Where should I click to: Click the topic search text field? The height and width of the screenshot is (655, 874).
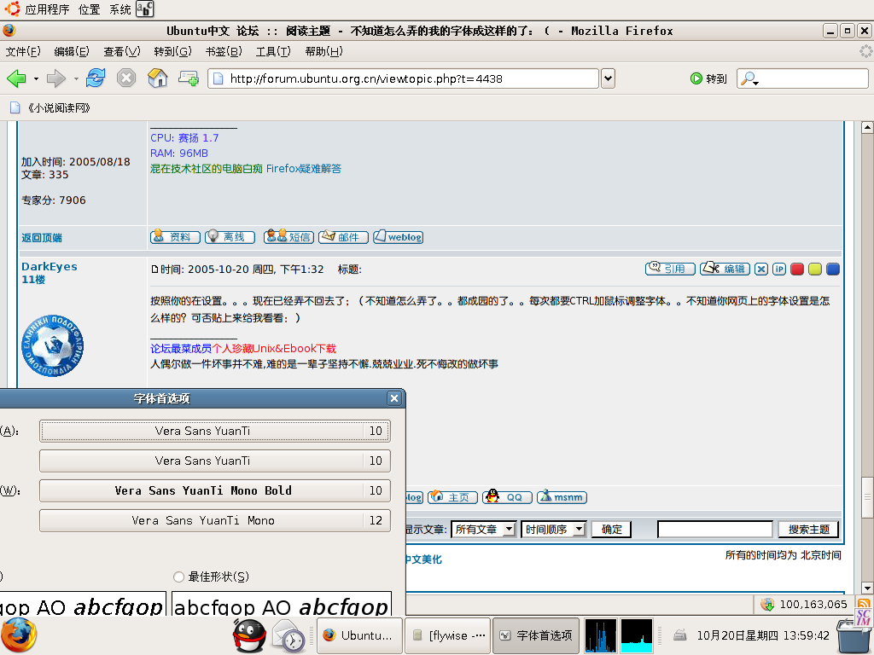pos(715,529)
